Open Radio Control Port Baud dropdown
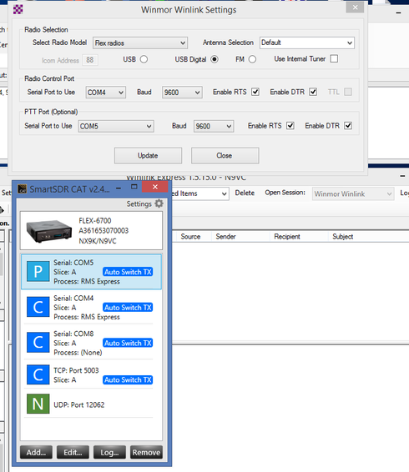 click(x=182, y=93)
